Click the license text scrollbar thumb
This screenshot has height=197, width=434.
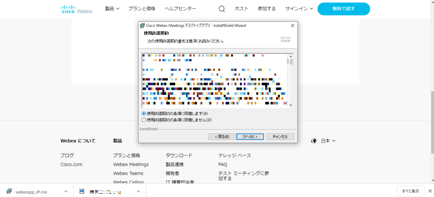click(290, 61)
